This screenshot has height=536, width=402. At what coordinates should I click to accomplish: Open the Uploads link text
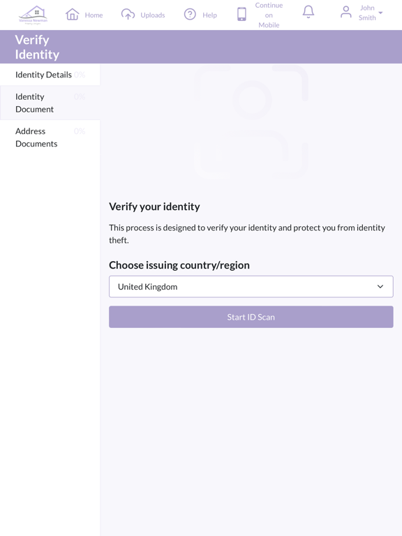click(x=152, y=15)
